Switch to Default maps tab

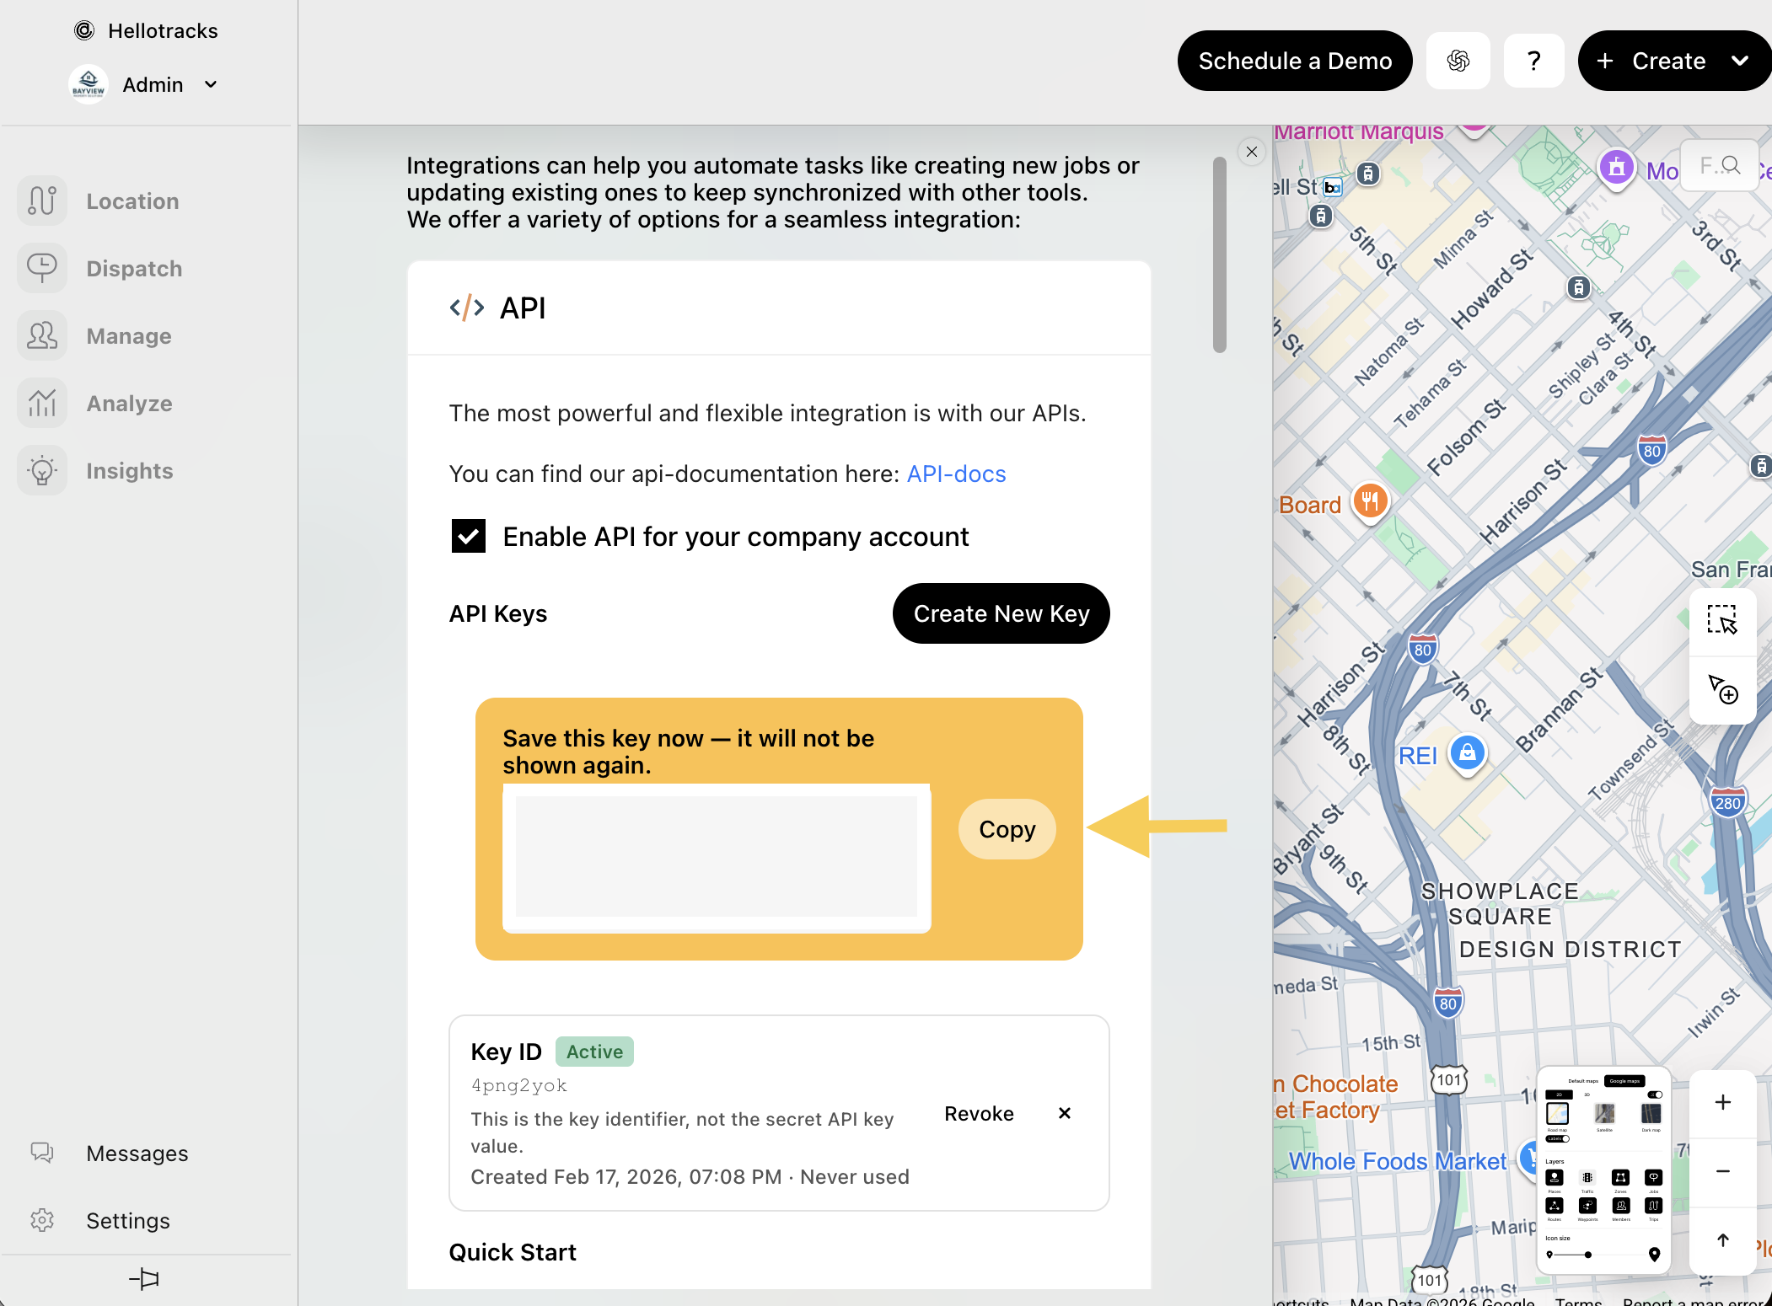click(1582, 1081)
